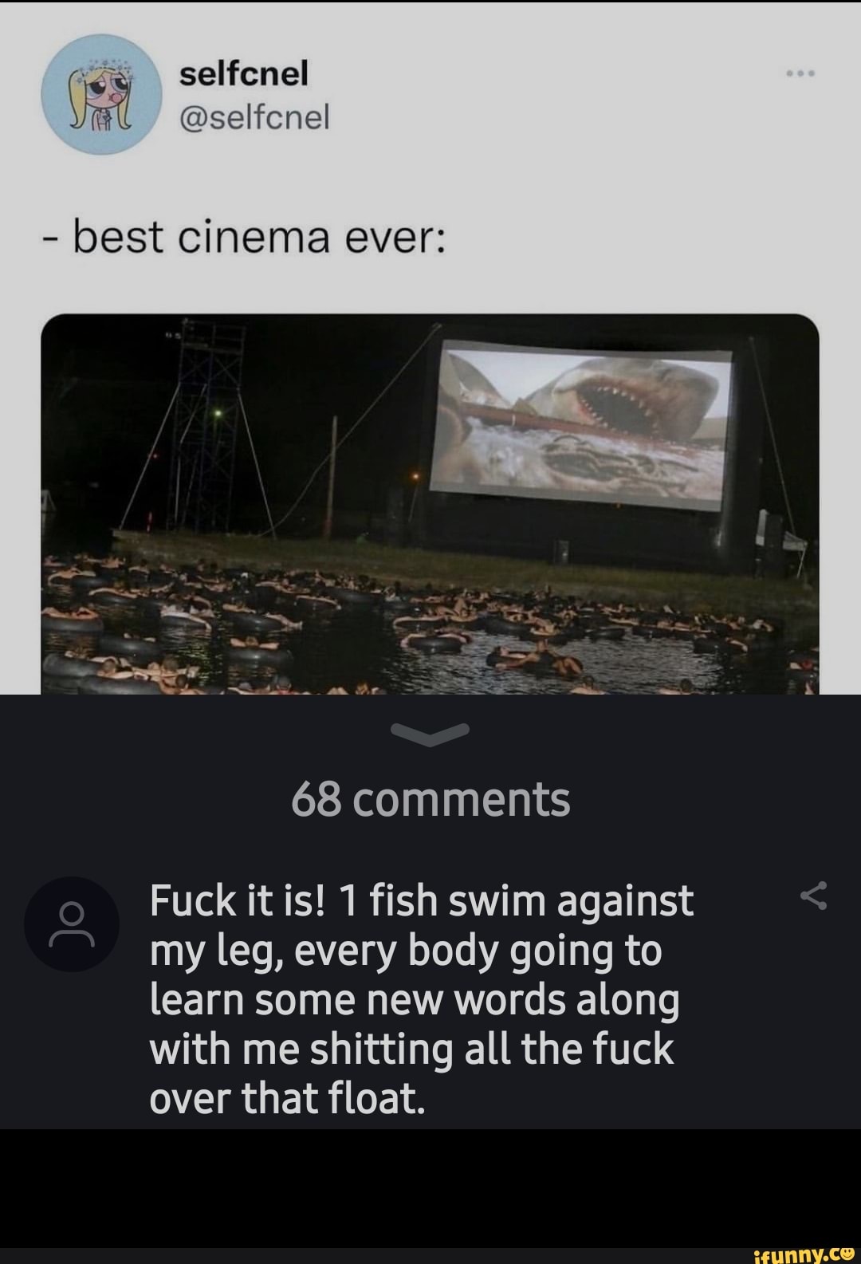
Task: Select the 'best cinema ever' tweet text
Action: 246,237
